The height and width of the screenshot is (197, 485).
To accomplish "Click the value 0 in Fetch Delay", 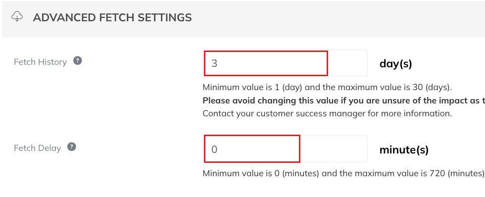I will [x=214, y=149].
